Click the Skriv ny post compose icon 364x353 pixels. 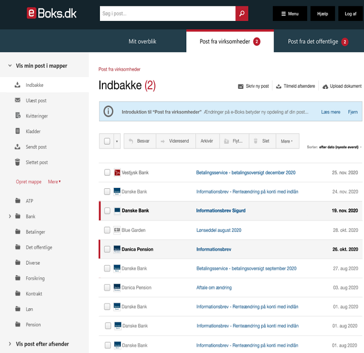tap(241, 86)
